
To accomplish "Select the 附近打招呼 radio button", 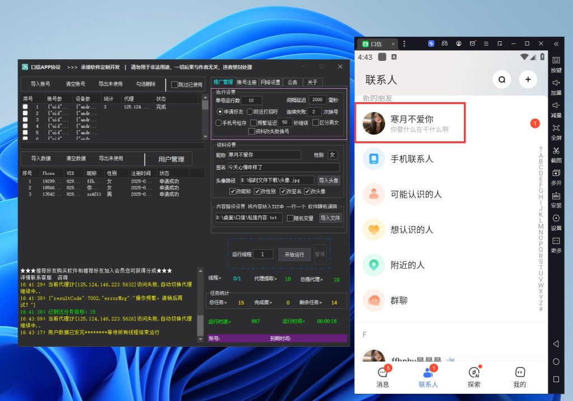I will click(x=250, y=112).
